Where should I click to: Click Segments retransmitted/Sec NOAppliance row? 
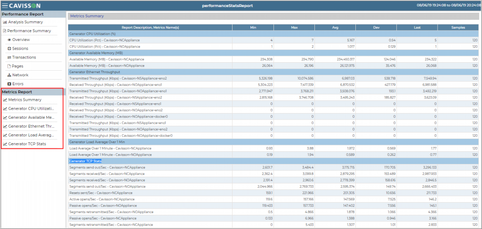[273, 212]
